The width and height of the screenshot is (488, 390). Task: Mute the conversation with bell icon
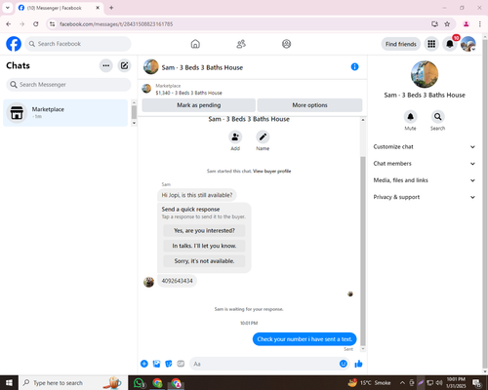point(410,116)
